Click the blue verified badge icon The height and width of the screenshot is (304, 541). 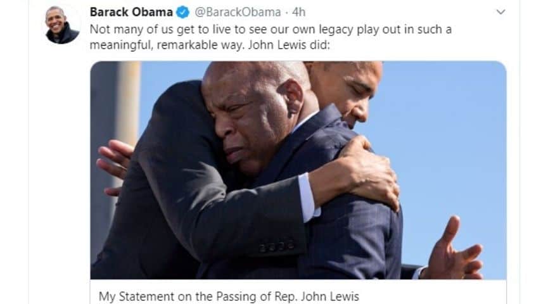(x=183, y=13)
